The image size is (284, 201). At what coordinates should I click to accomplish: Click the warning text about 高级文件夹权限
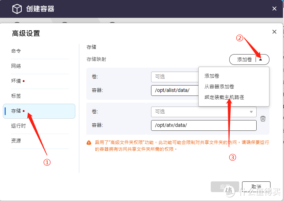(182, 146)
